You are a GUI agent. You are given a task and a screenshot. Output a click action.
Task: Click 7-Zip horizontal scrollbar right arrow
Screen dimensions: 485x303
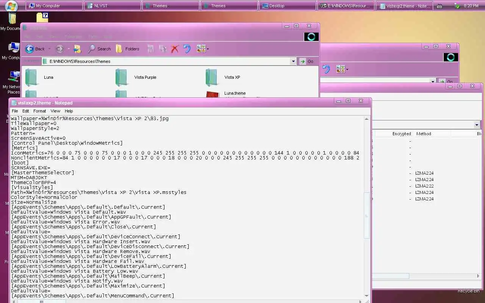point(478,276)
